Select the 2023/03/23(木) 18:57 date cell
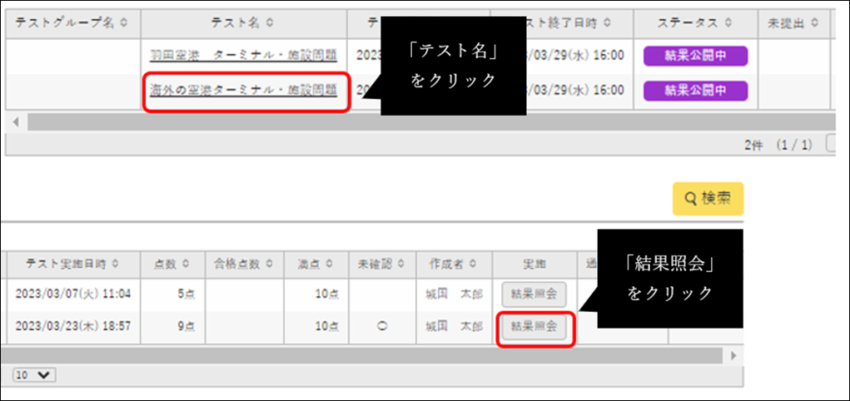Viewport: 850px width, 401px height. (x=73, y=327)
